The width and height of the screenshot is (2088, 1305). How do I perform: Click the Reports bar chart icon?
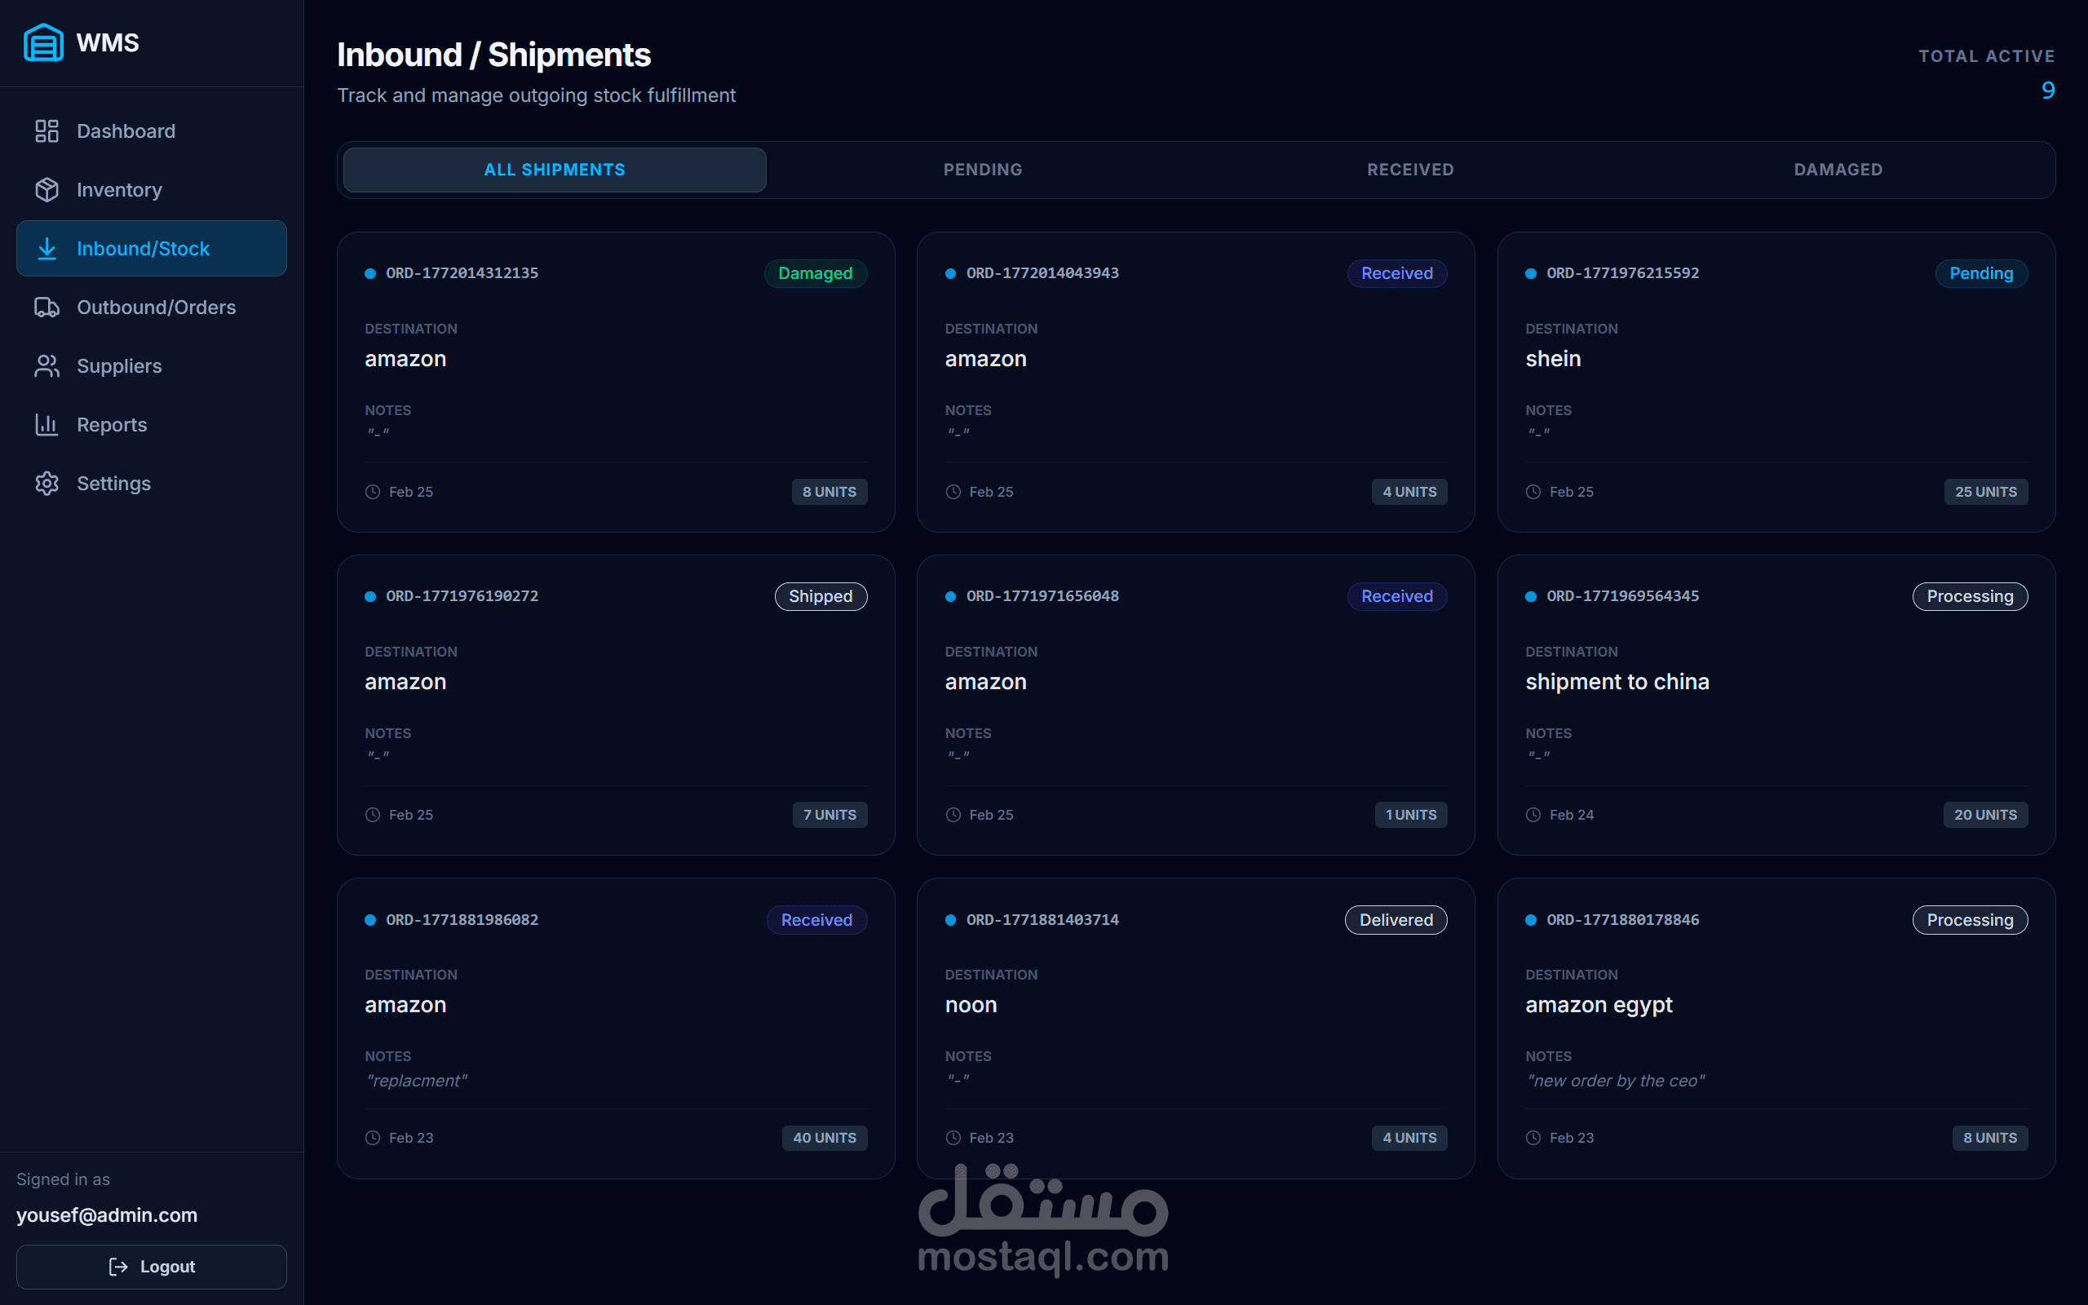46,425
